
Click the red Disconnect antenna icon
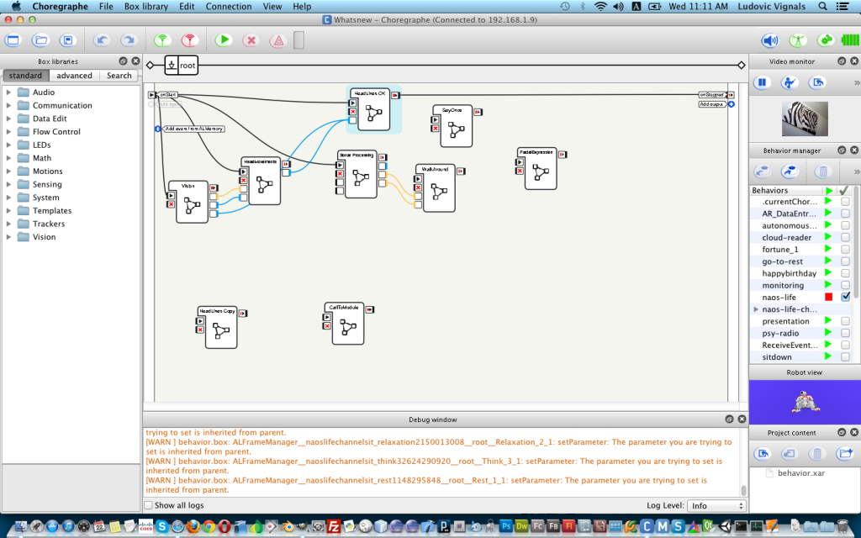click(x=189, y=40)
